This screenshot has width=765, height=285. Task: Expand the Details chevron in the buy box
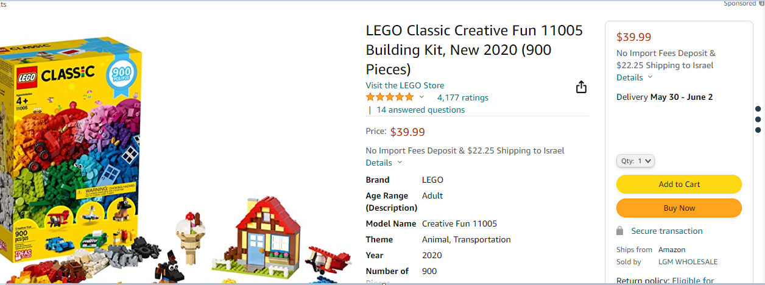pyautogui.click(x=650, y=77)
